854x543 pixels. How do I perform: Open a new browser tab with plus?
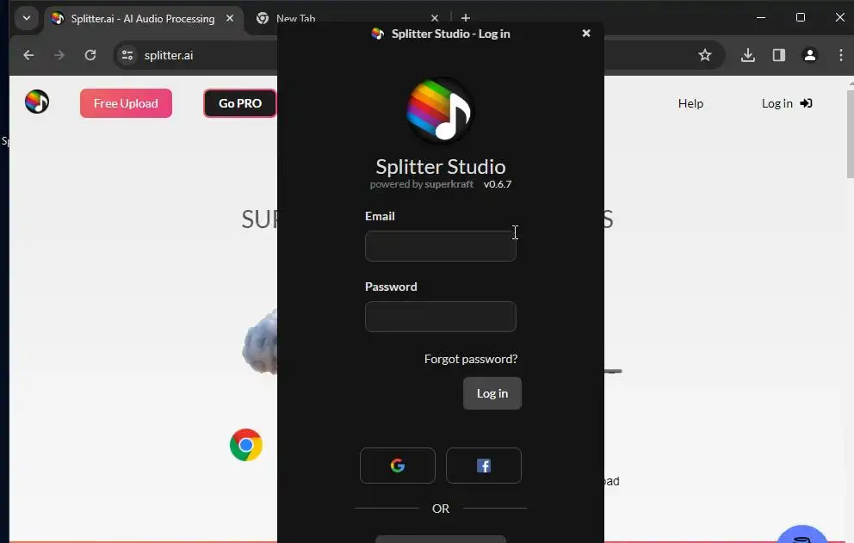pos(466,18)
